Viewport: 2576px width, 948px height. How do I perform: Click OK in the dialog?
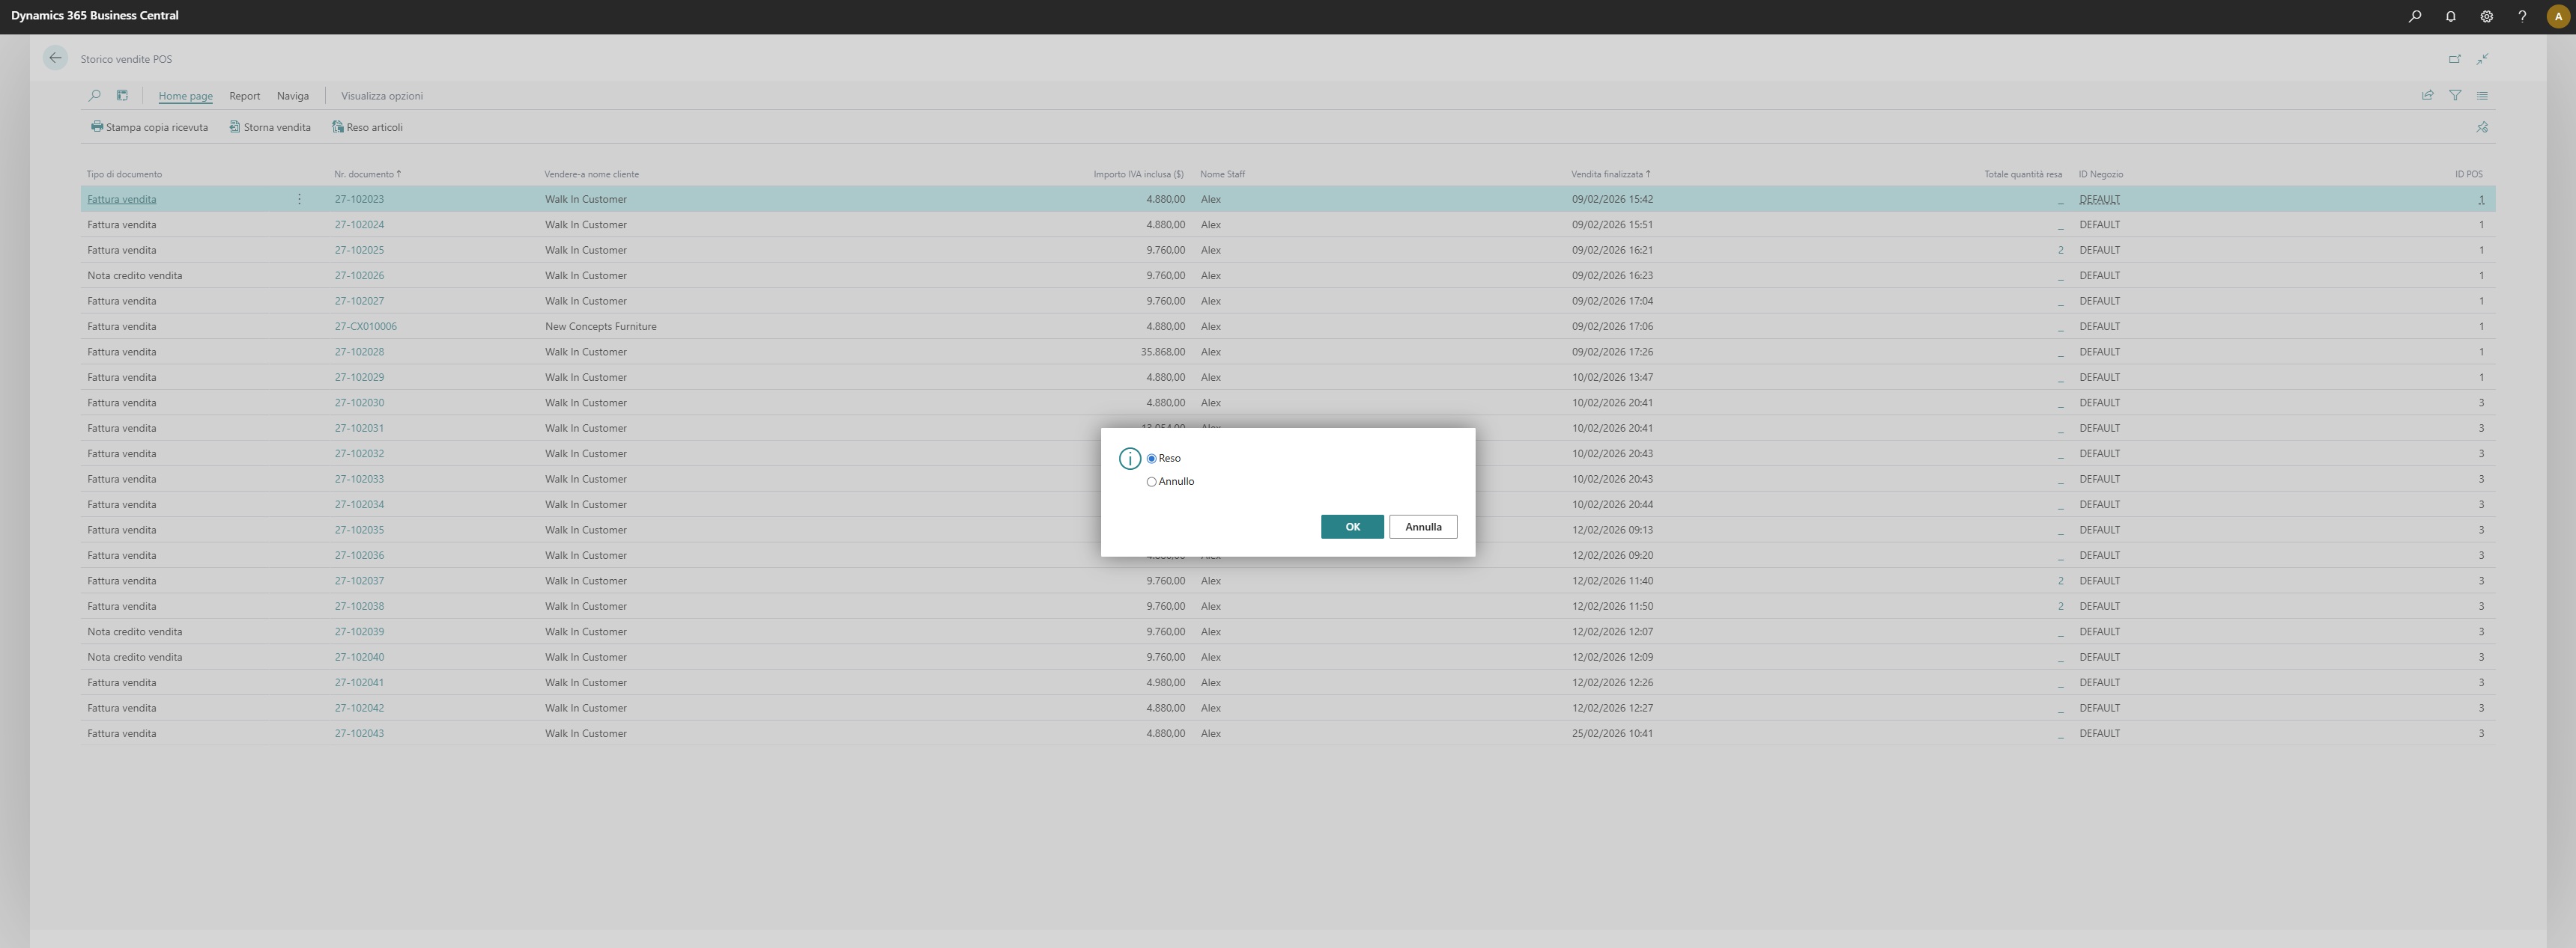1351,527
